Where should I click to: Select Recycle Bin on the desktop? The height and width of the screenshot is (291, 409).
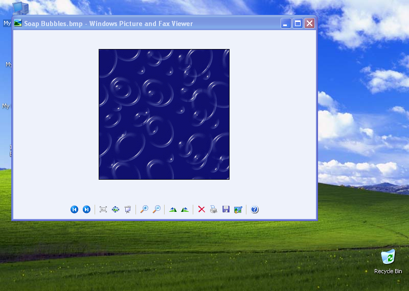click(x=388, y=262)
